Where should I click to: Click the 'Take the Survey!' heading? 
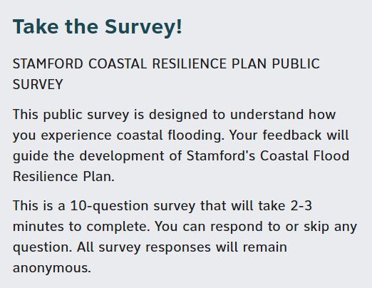point(98,26)
